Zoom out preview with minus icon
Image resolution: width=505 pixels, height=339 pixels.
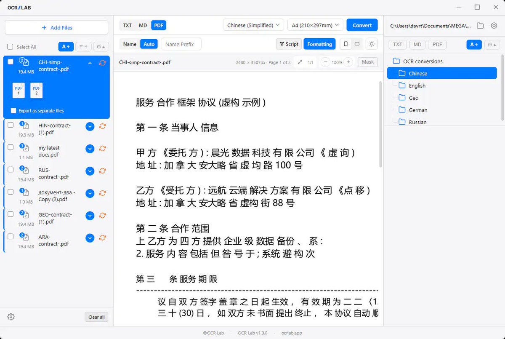point(325,62)
